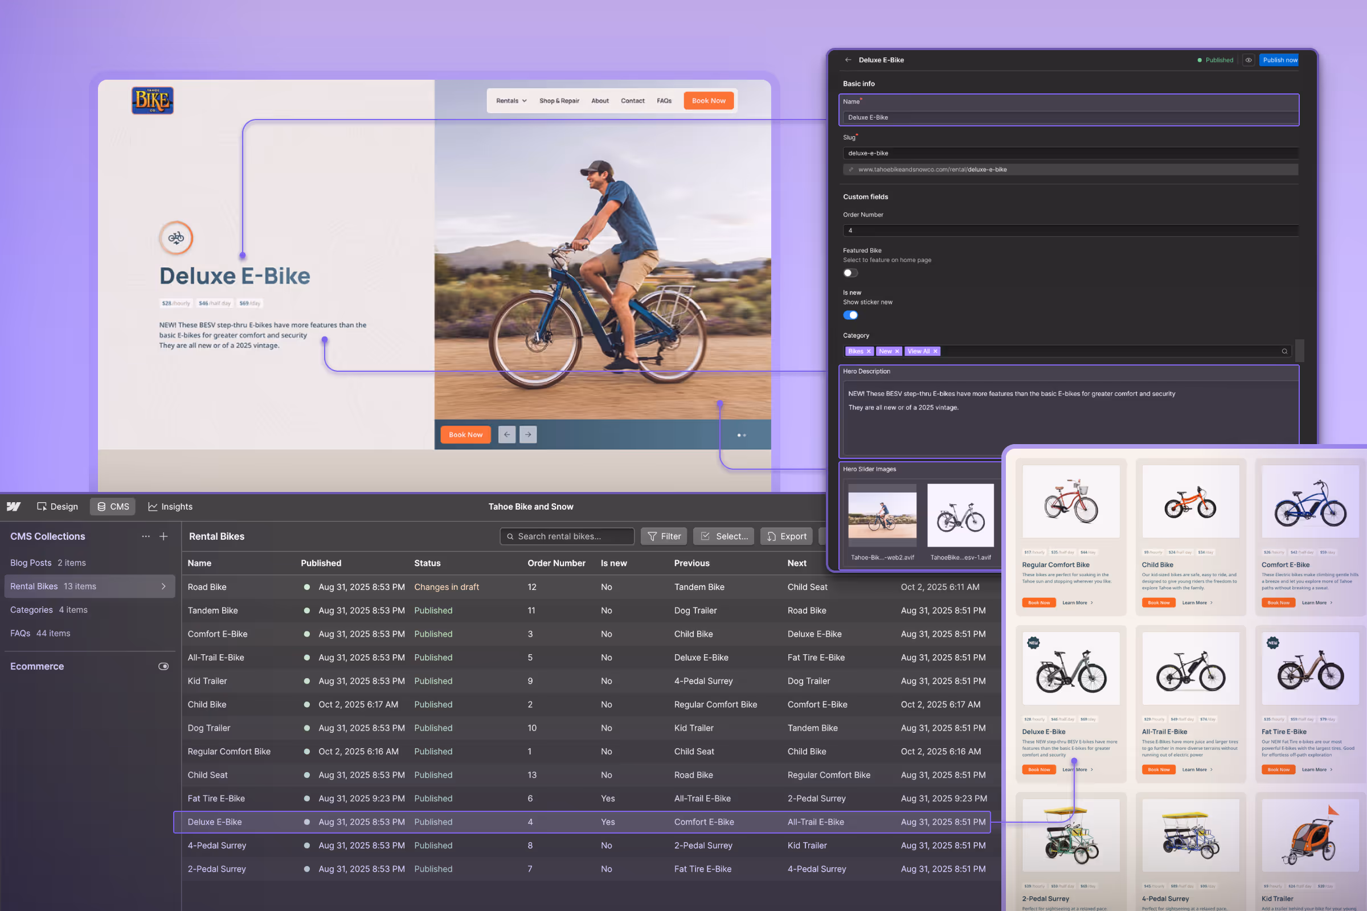Open filters with the Filter funnel icon

coord(653,536)
